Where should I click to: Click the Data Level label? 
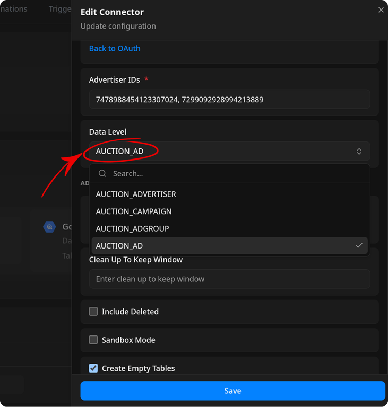pyautogui.click(x=108, y=132)
